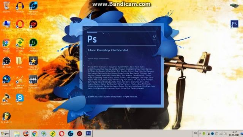The width and height of the screenshot is (243, 137).
Task: Click the CCleaner icon in taskbar
Action: 26,134
